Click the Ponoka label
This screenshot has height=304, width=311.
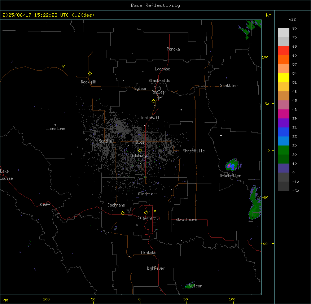[x=173, y=49]
